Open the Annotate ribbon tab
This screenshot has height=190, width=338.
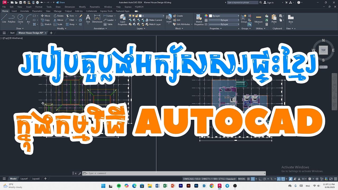[x=25, y=11]
